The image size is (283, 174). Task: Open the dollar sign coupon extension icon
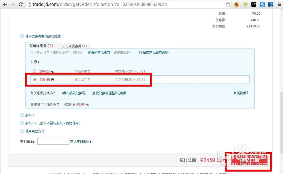(237, 4)
